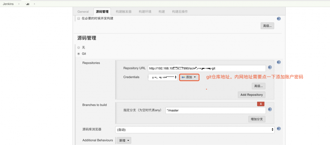Switch to the 构建 tab
This screenshot has width=330, height=145.
tap(162, 12)
